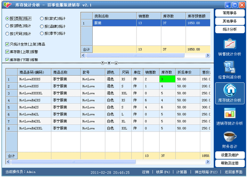247x177 pixels.
Task: Toggle 库存数[下限]报警 checkbox
Action: pos(7,60)
